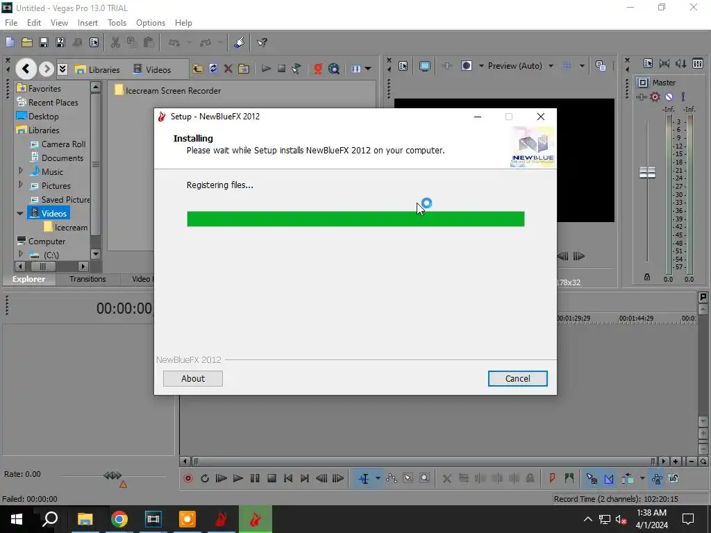The height and width of the screenshot is (533, 711).
Task: Click the Play button in the transport bar
Action: pyautogui.click(x=237, y=478)
